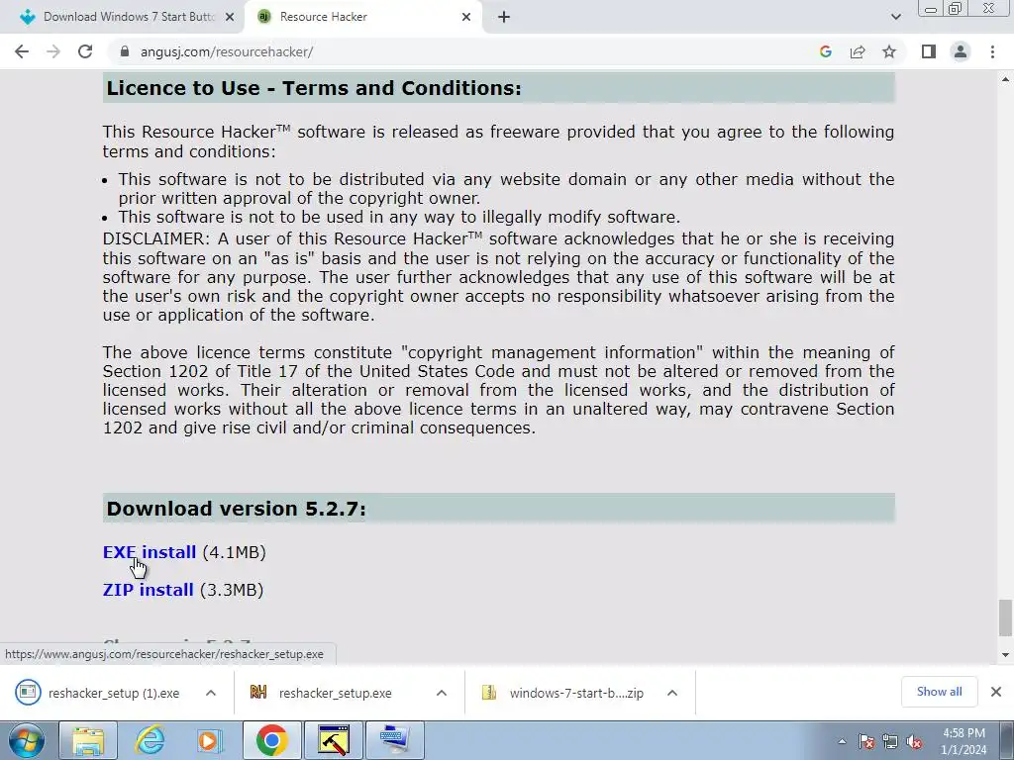Open downloaded reshacker_setup.exe
1014x760 pixels.
pos(321,693)
